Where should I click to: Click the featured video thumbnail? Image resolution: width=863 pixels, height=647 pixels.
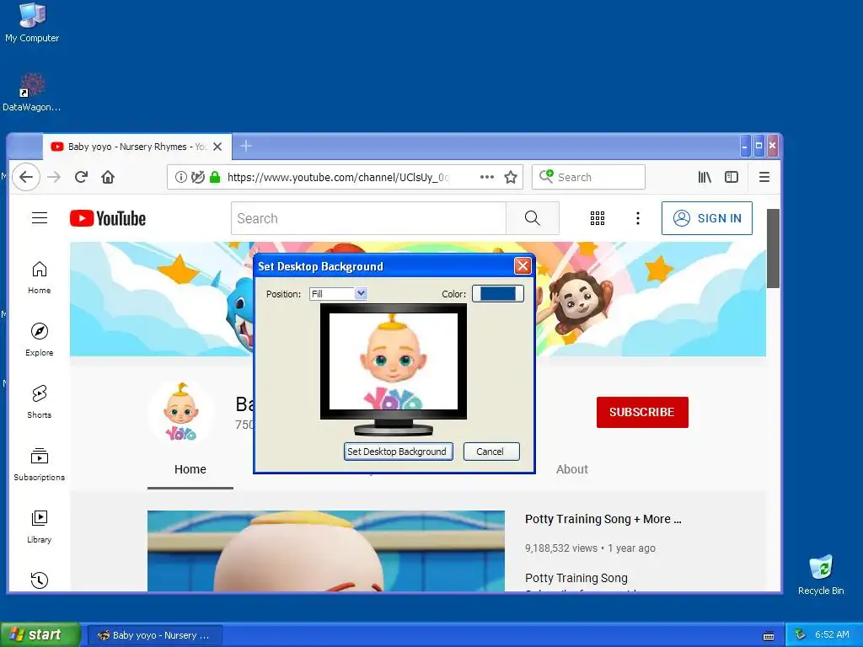coord(326,551)
